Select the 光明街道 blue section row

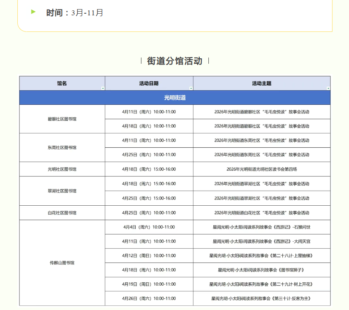pyautogui.click(x=174, y=98)
